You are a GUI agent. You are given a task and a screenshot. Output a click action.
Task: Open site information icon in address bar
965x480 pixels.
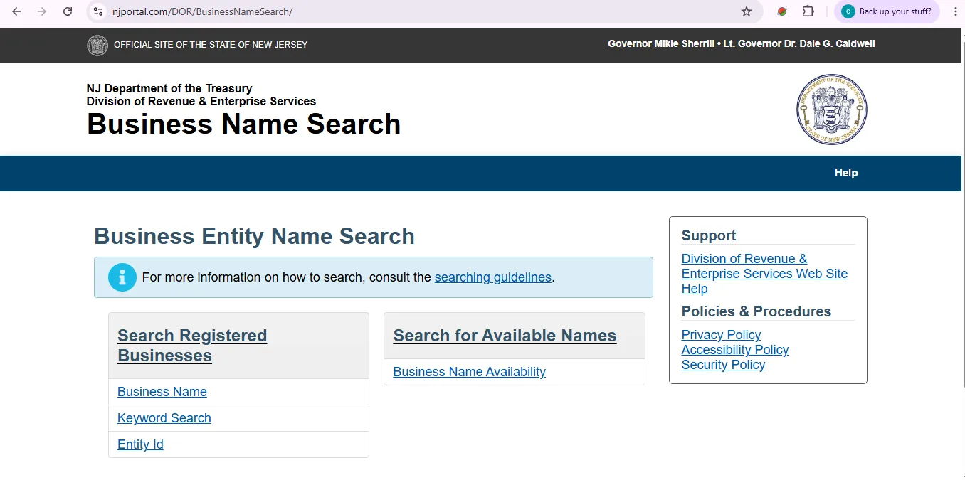pos(98,11)
